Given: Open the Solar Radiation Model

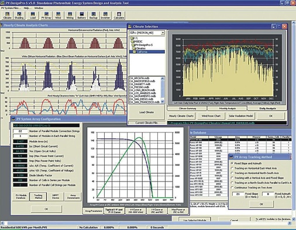Looking at the screenshot, I should coord(241,116).
